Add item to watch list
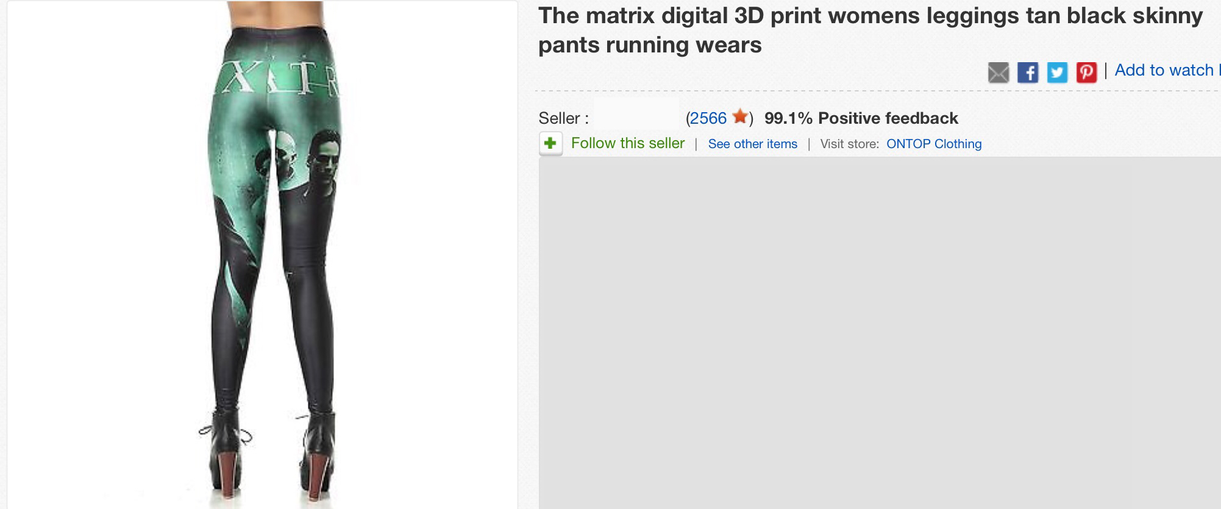This screenshot has height=509, width=1221. pyautogui.click(x=1167, y=70)
